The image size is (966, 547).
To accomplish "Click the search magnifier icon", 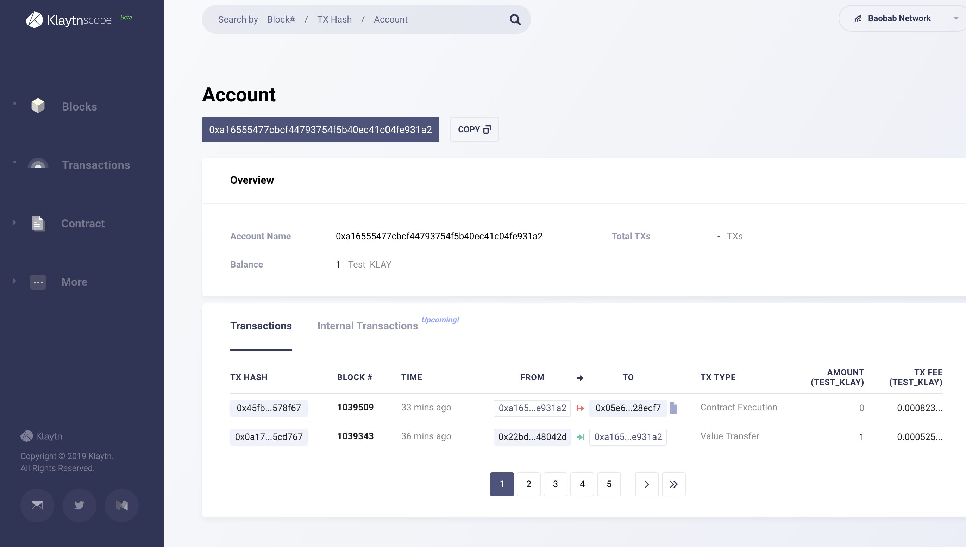I will click(x=515, y=20).
